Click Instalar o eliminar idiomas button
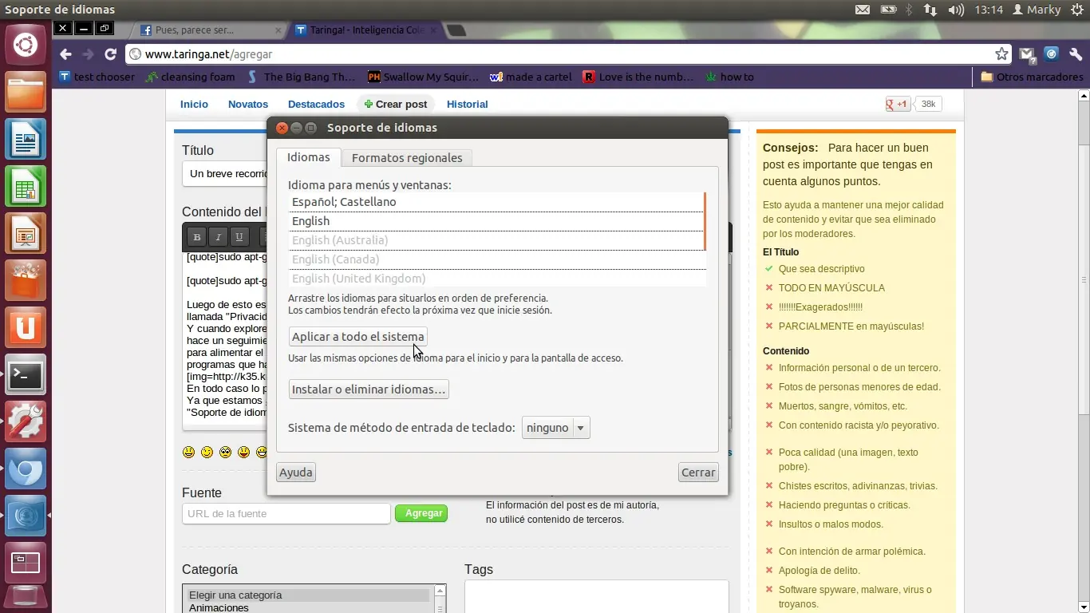Viewport: 1090px width, 613px height. (x=368, y=390)
